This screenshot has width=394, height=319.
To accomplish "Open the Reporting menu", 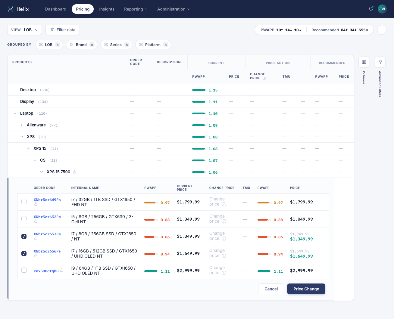I will click(136, 9).
